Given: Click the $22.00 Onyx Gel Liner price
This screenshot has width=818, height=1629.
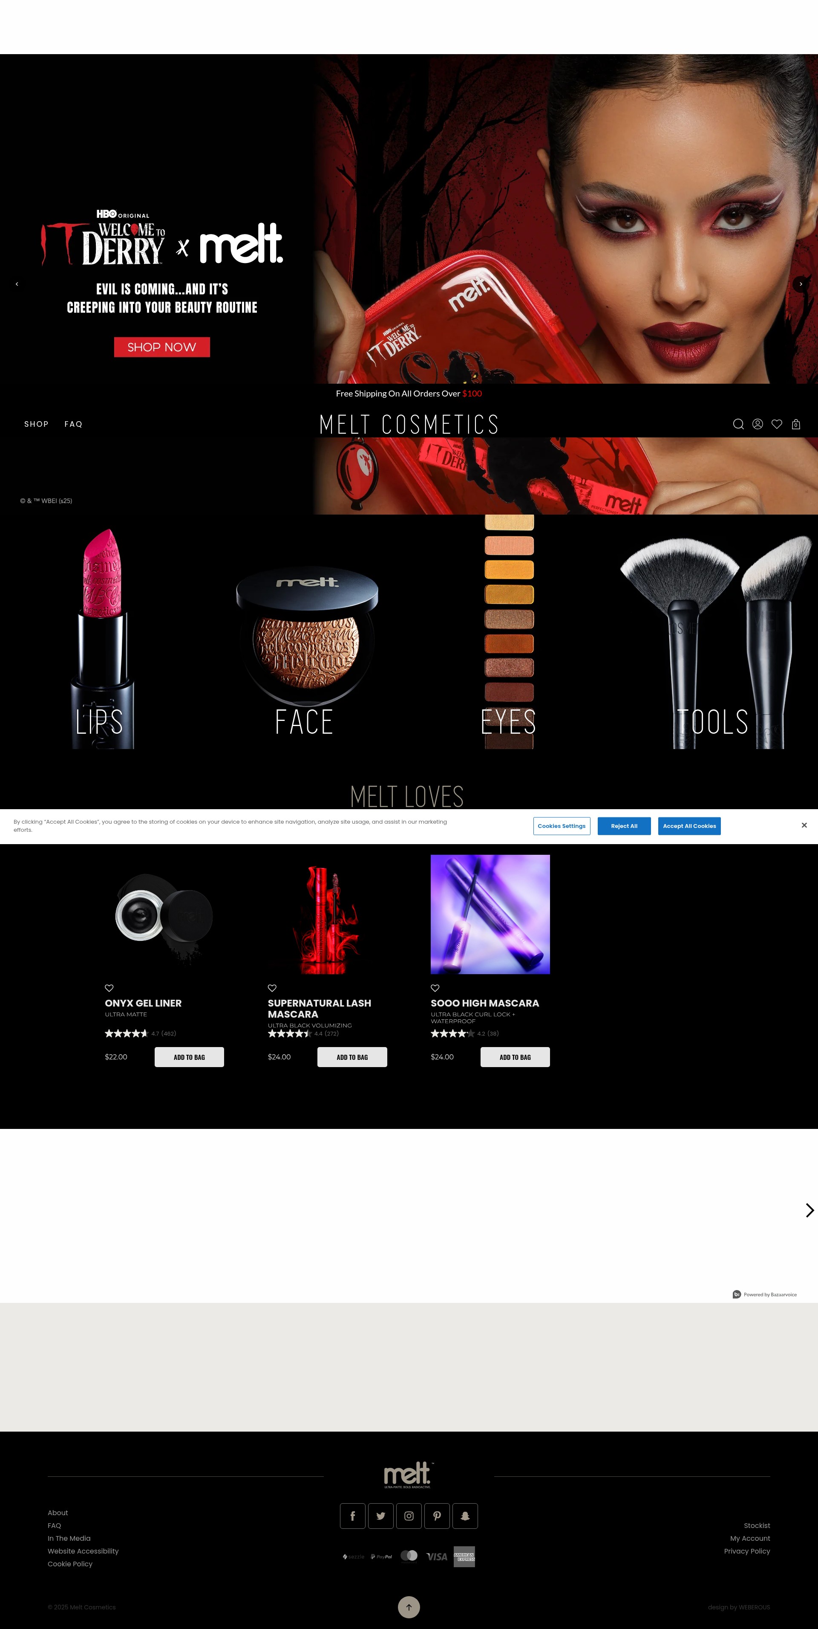Looking at the screenshot, I should (x=116, y=1057).
